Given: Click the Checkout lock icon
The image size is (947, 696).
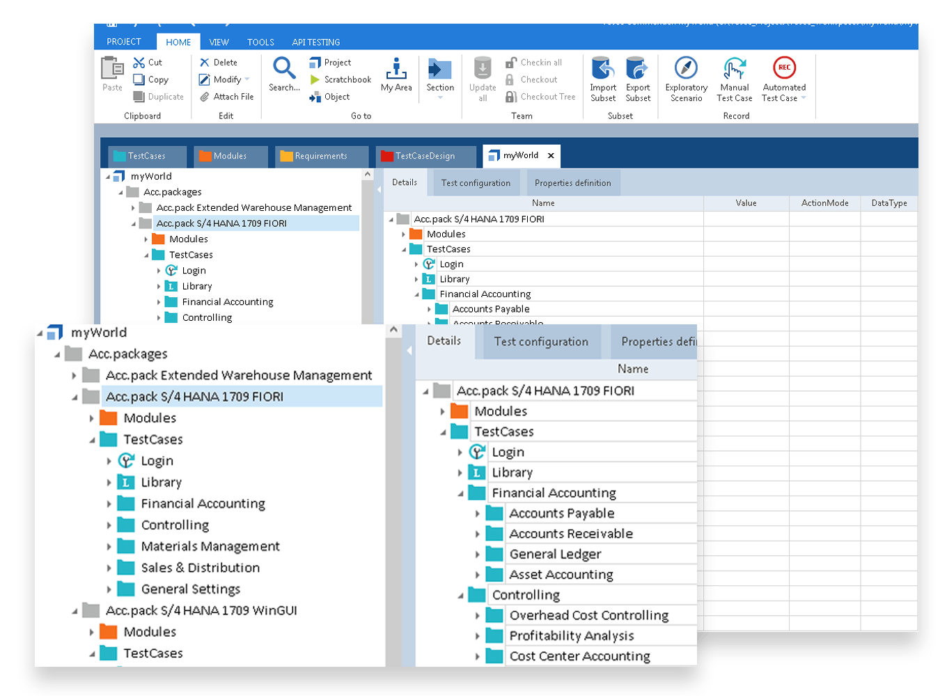Looking at the screenshot, I should coord(510,80).
